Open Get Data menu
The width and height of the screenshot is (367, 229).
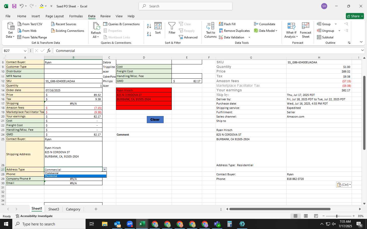click(x=10, y=30)
